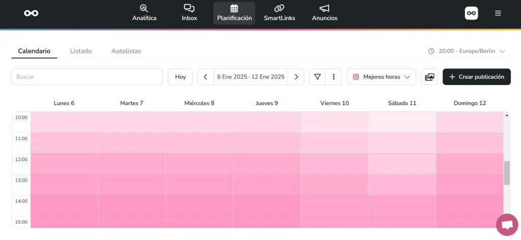This screenshot has width=521, height=240.
Task: Open the three-dot more options menu
Action: coord(334,76)
